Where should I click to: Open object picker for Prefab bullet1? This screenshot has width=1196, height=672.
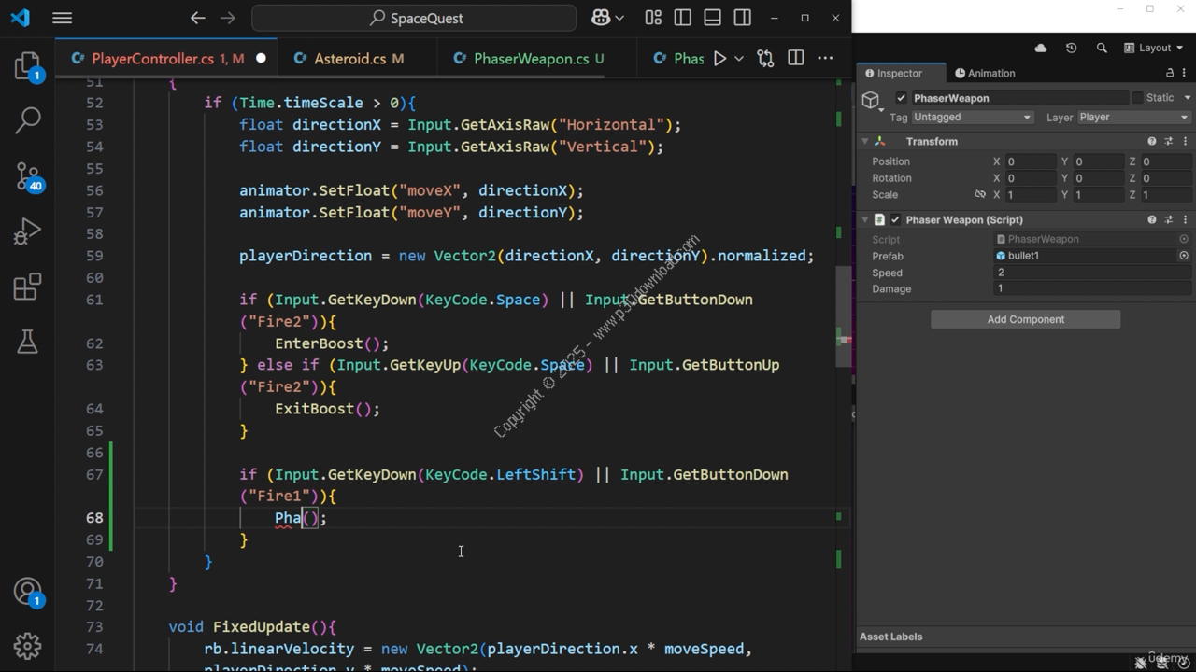coord(1184,256)
